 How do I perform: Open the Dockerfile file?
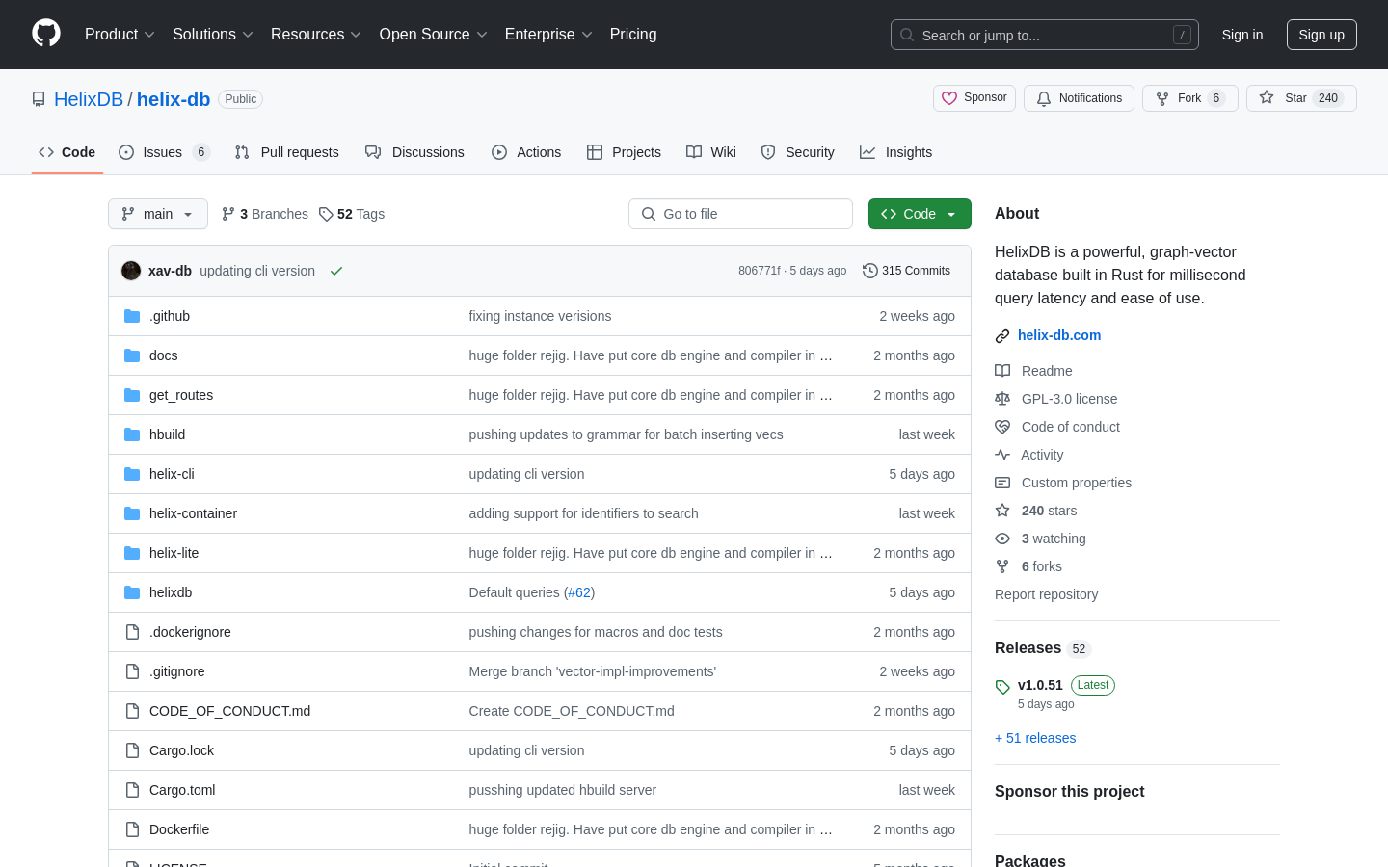tap(179, 829)
